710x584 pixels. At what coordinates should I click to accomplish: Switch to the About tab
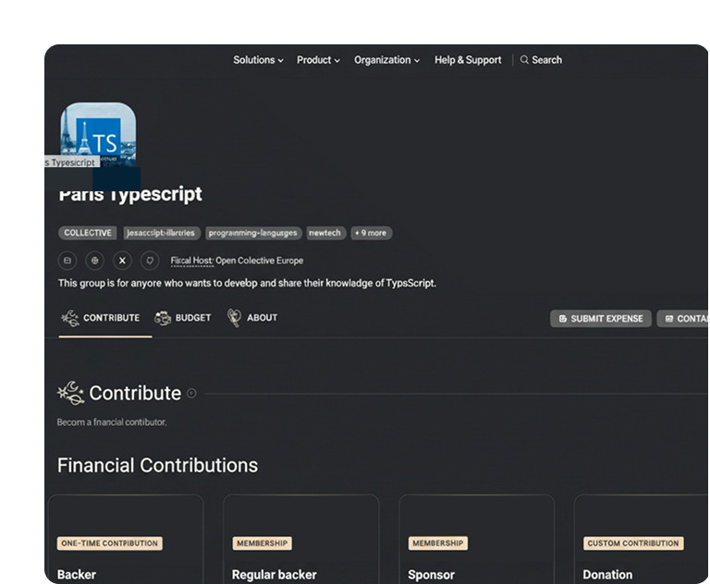(x=252, y=318)
